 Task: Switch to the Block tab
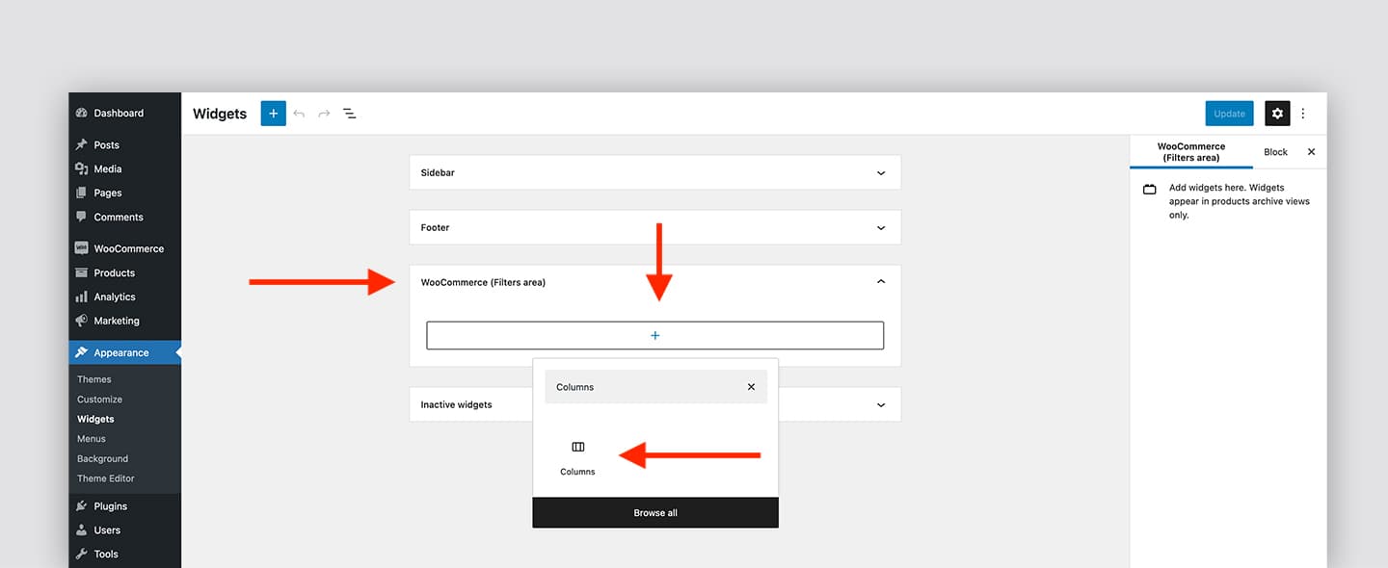point(1275,152)
